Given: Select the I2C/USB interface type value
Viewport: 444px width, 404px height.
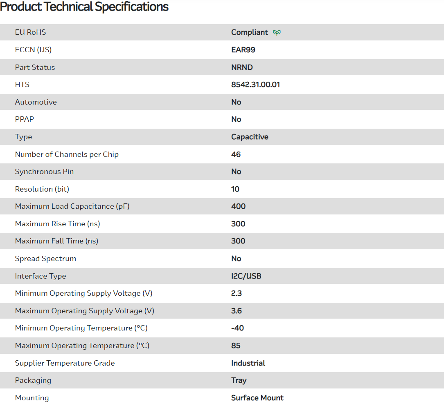Looking at the screenshot, I should [246, 276].
